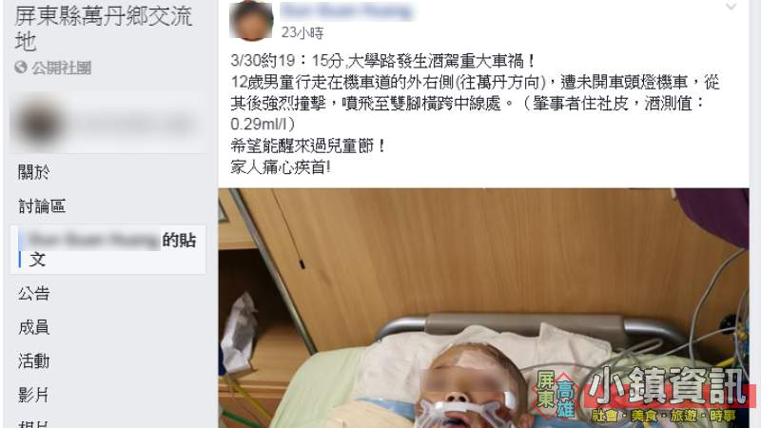
Task: Click the poster's profile picture
Action: pyautogui.click(x=251, y=20)
